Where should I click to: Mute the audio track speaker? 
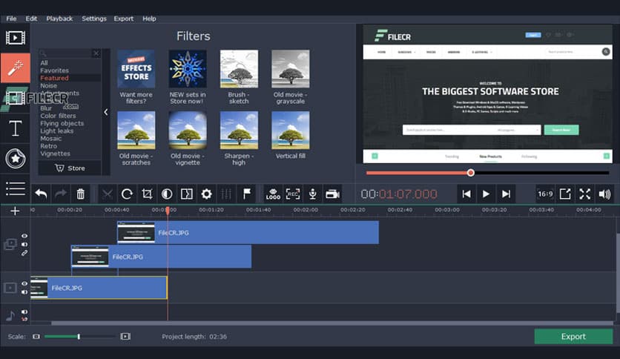(24, 312)
